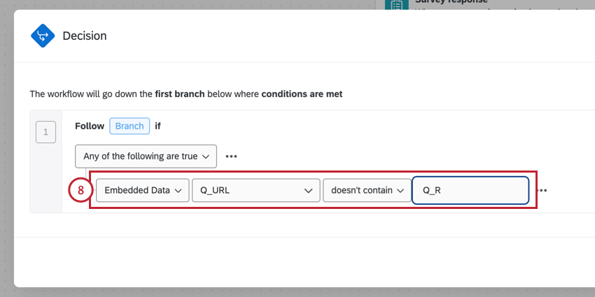Viewport: 595px width, 297px height.
Task: Click the Branch label tag
Action: click(x=129, y=126)
